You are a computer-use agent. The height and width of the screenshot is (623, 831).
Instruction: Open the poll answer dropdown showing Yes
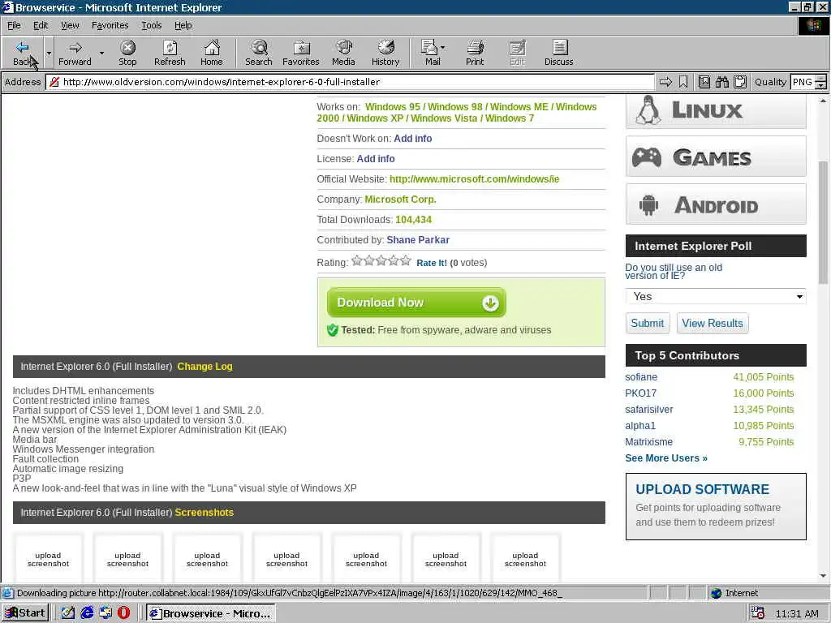[x=716, y=296]
